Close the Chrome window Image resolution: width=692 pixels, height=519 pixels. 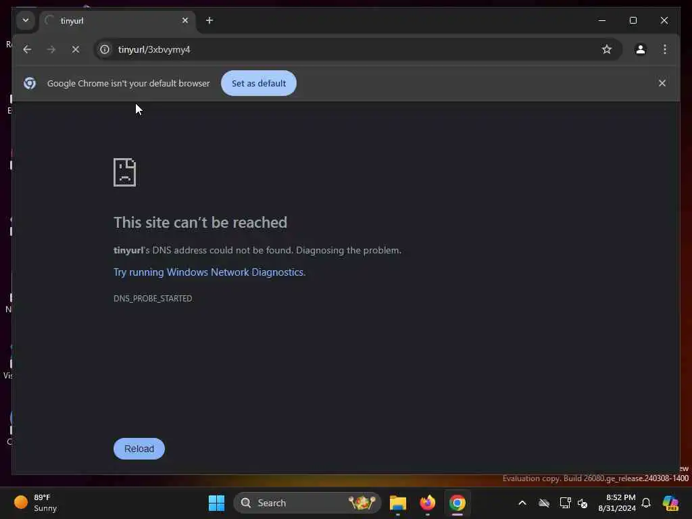664,20
